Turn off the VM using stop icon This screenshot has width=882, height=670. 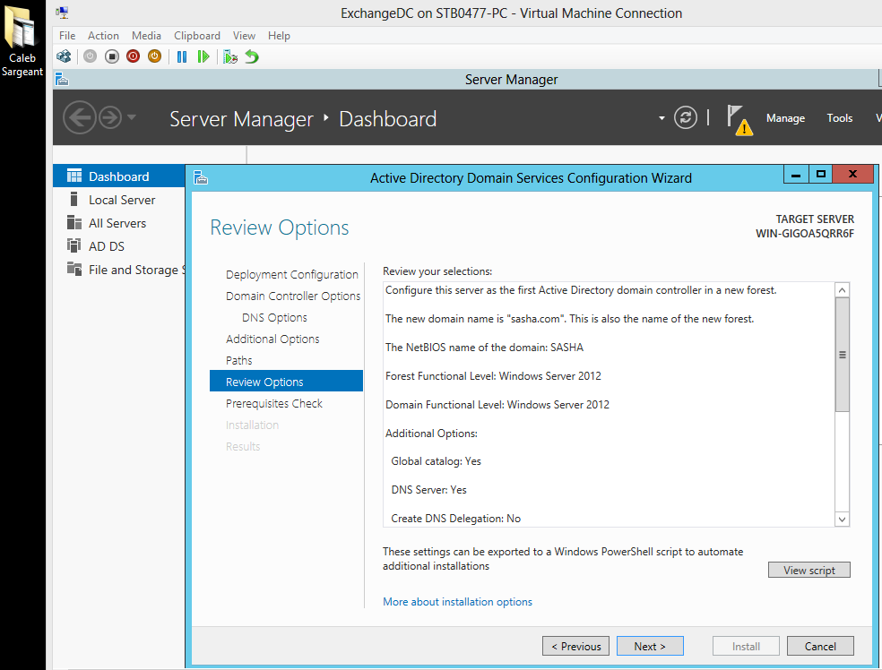[x=112, y=56]
